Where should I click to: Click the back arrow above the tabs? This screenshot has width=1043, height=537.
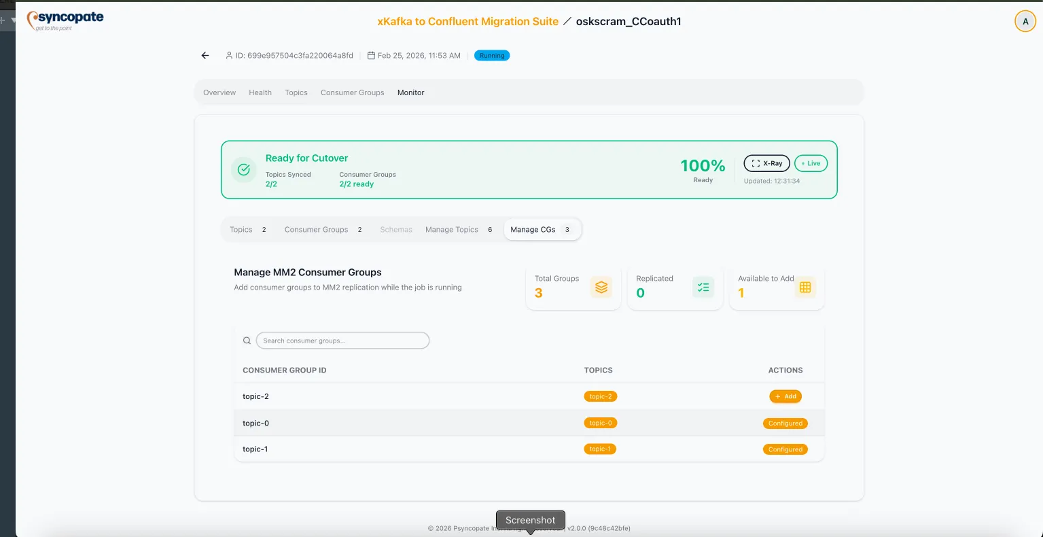[x=205, y=55]
